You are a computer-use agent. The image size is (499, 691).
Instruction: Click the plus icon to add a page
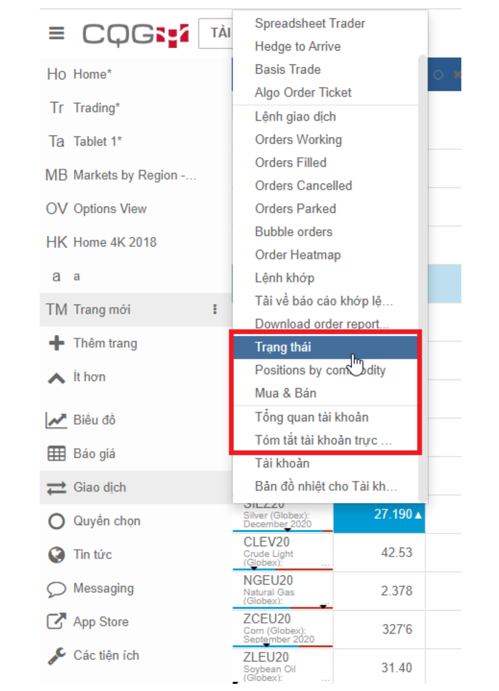click(x=56, y=343)
